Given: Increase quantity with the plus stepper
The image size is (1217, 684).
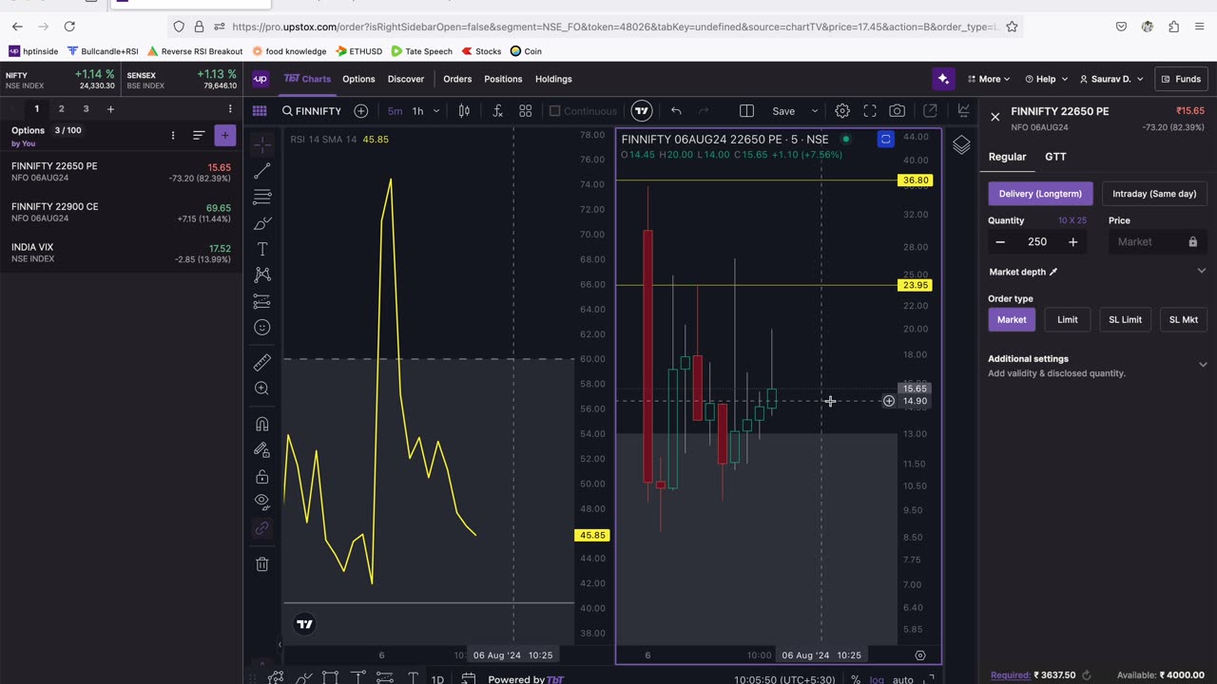Looking at the screenshot, I should click(1072, 242).
